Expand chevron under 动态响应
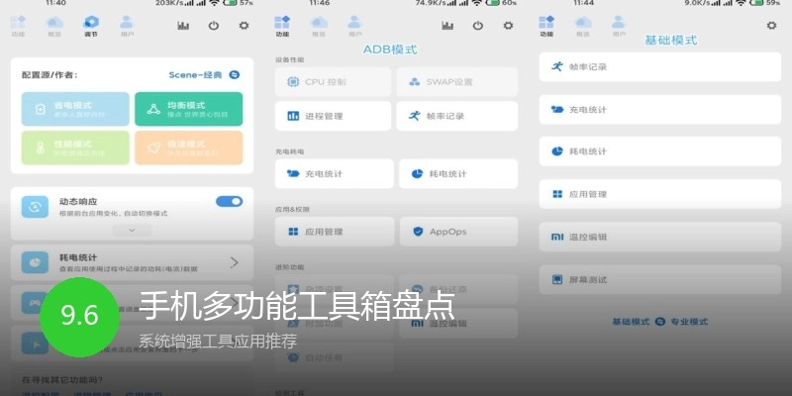This screenshot has height=396, width=792. point(132,231)
